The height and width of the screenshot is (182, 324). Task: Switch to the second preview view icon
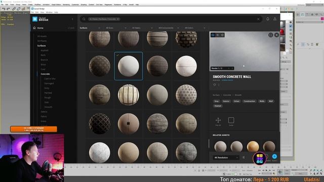tap(218, 35)
